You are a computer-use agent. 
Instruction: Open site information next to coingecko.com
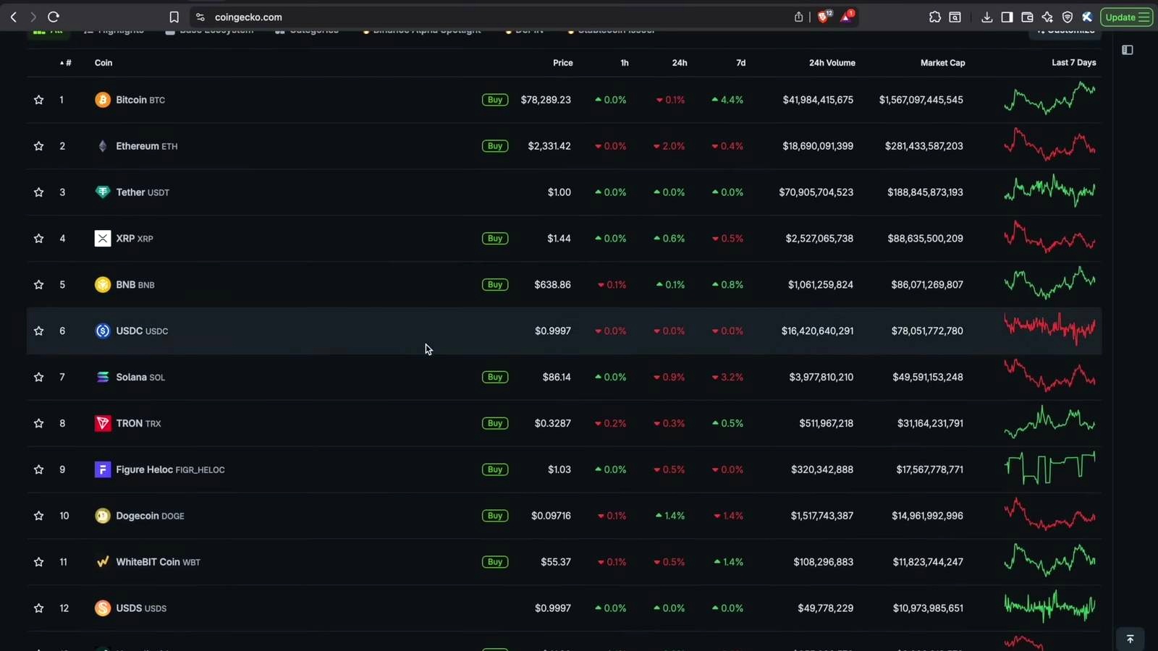click(200, 17)
